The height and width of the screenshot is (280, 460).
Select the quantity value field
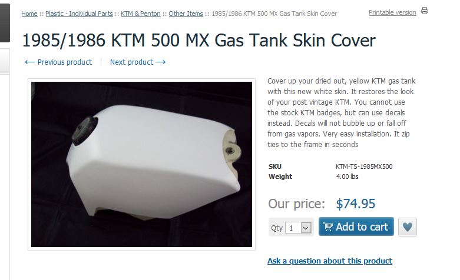click(x=294, y=228)
